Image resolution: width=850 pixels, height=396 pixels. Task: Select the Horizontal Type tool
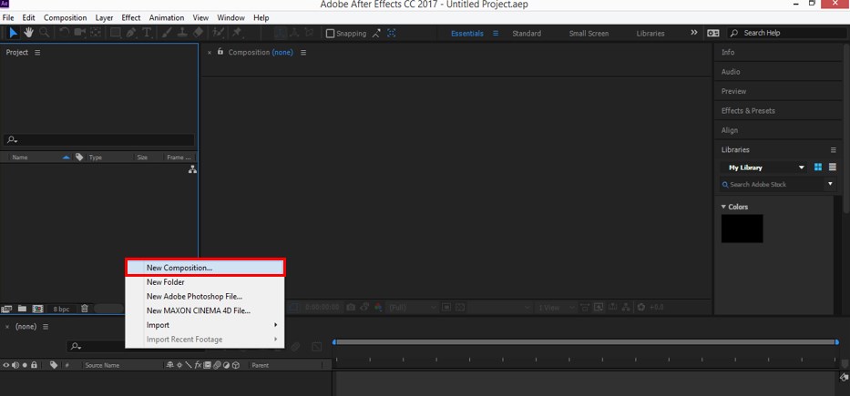click(x=147, y=33)
